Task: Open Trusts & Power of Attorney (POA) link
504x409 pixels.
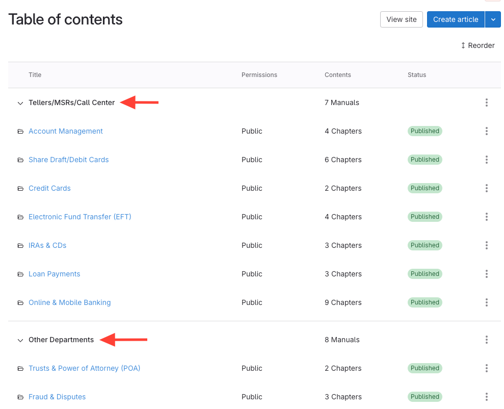Action: (x=84, y=368)
